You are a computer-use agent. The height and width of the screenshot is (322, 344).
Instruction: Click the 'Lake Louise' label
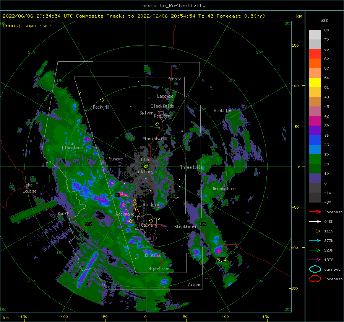29,188
